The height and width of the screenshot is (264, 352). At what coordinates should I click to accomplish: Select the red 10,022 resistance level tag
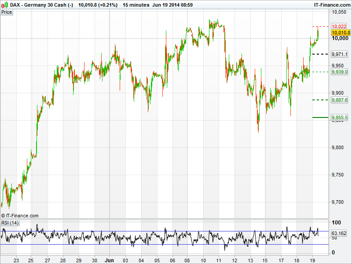pos(339,26)
